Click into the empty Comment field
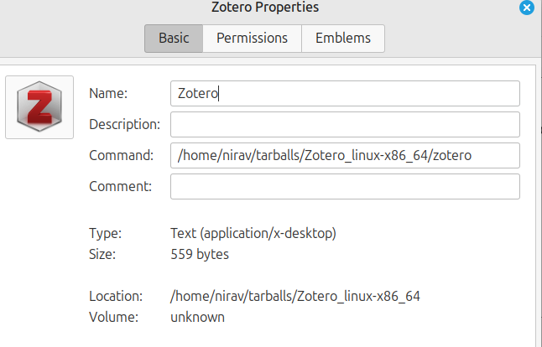The image size is (542, 347). 345,186
